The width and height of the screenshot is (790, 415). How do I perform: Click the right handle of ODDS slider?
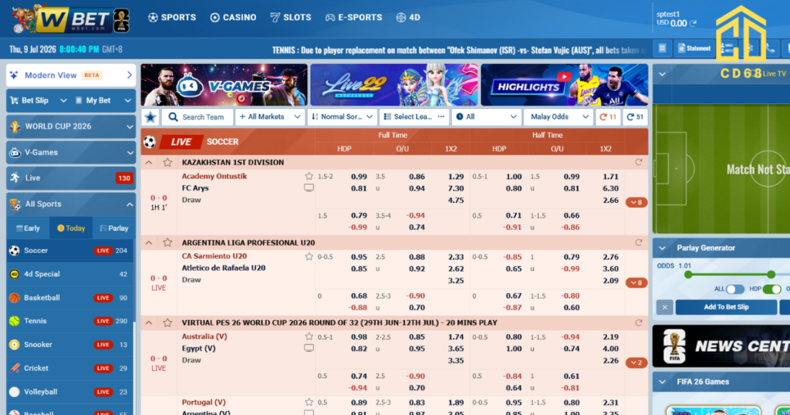(x=771, y=275)
